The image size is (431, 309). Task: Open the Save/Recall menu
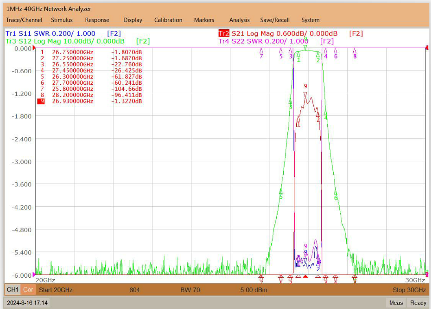pyautogui.click(x=275, y=20)
